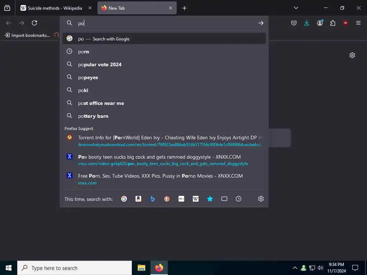This screenshot has height=275, width=367.
Task: Open File Explorer from the taskbar
Action: [141, 268]
